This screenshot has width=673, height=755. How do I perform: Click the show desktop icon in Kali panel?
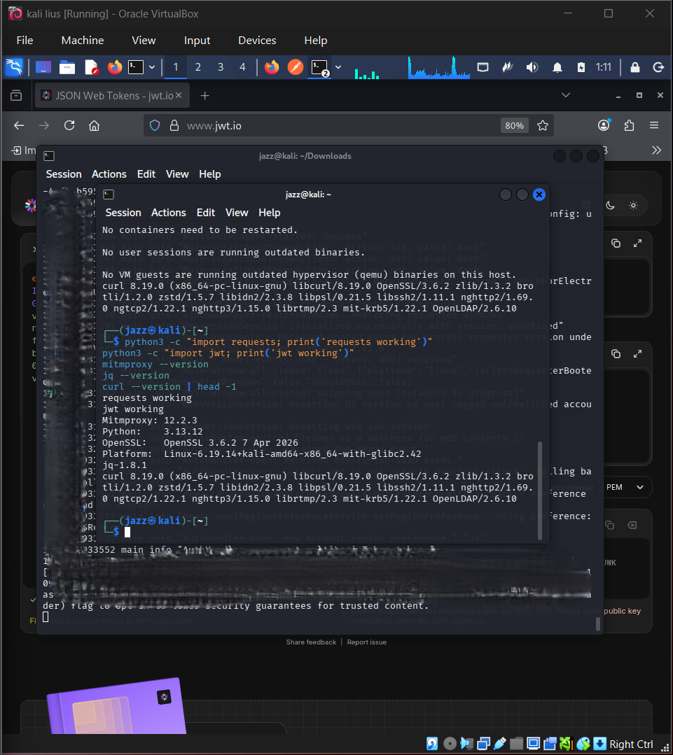click(43, 67)
